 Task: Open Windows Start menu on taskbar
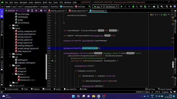[x=73, y=96]
